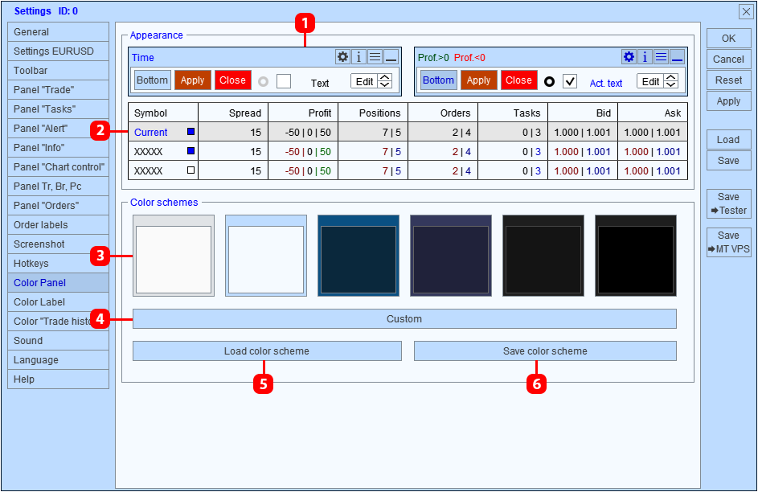Click info icon in Time preview panel
758x492 pixels.
click(x=359, y=57)
